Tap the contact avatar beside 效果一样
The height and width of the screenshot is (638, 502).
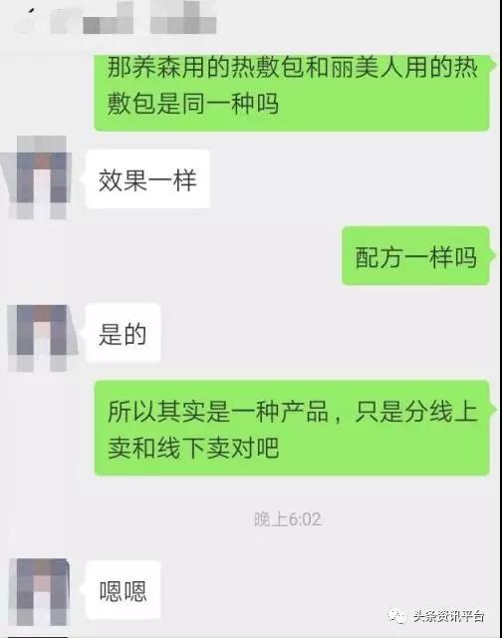coord(40,177)
